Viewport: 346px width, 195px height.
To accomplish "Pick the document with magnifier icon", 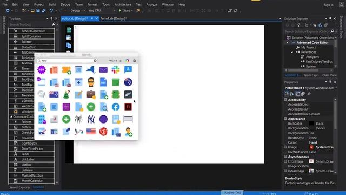I will pos(103,107).
